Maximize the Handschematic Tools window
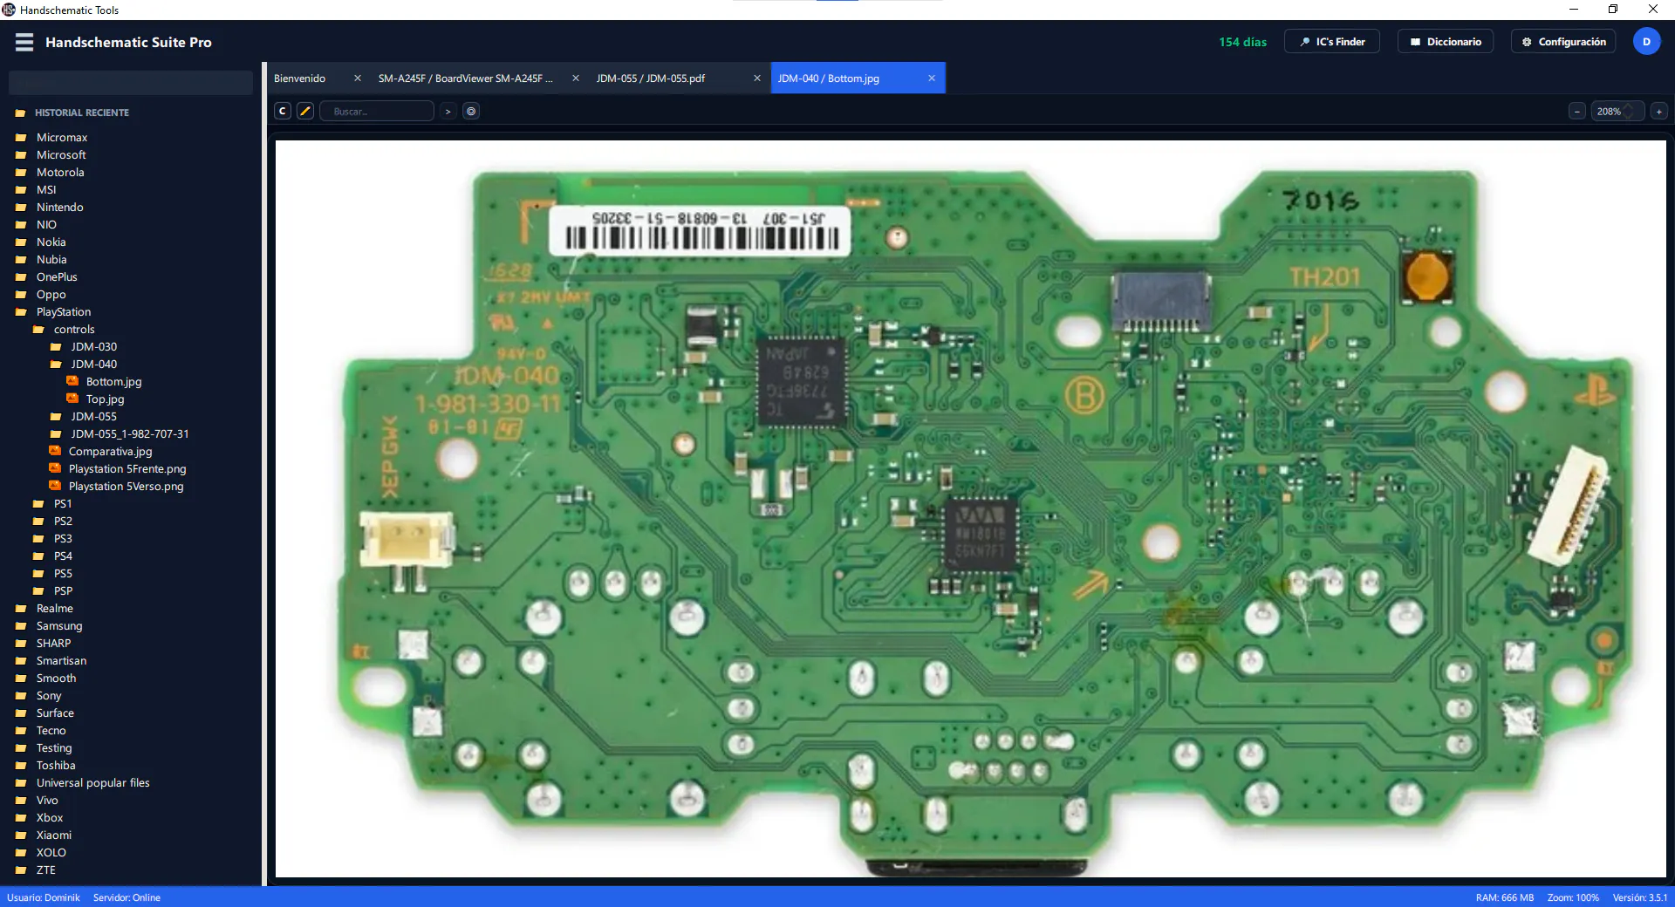The height and width of the screenshot is (907, 1675). (x=1613, y=10)
